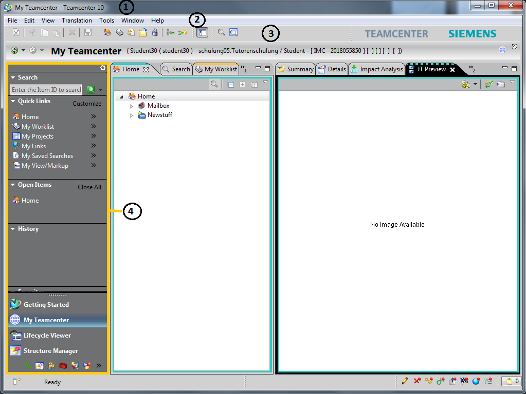Open the quick search type dropdown
526x394 pixels.
(101, 90)
